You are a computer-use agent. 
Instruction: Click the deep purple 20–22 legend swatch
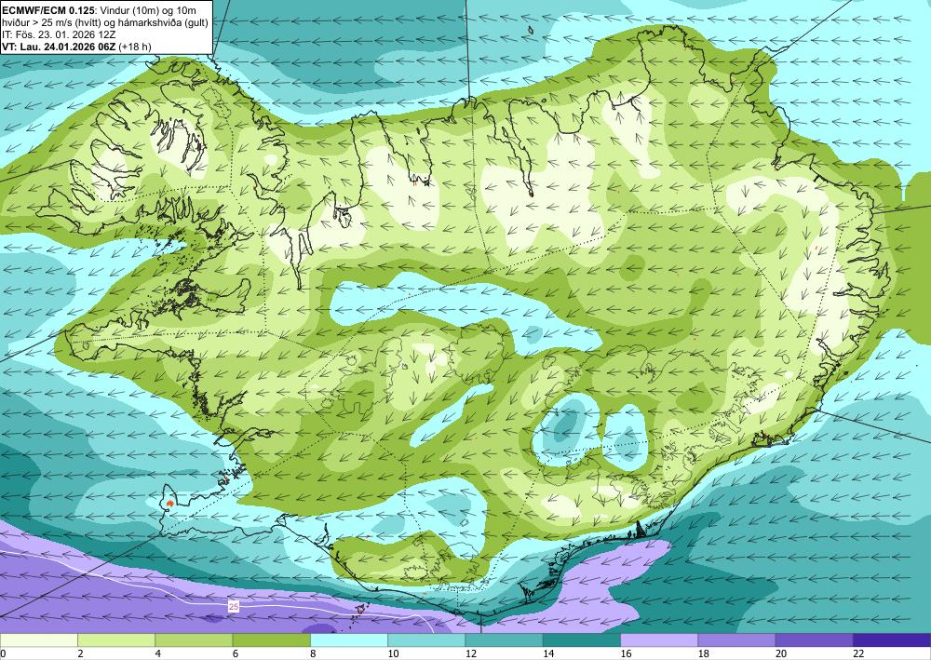click(815, 640)
